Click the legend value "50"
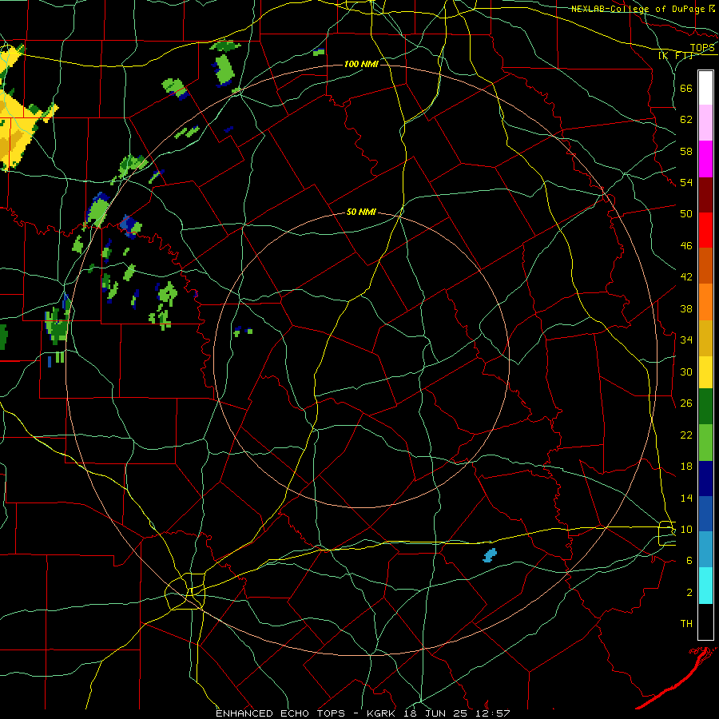The height and width of the screenshot is (719, 719). pos(686,214)
